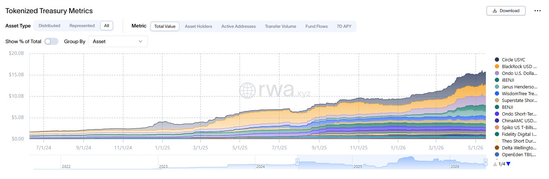This screenshot has height=179, width=549.
Task: Click the Tokenized Treasury Metrics heading
Action: (49, 11)
